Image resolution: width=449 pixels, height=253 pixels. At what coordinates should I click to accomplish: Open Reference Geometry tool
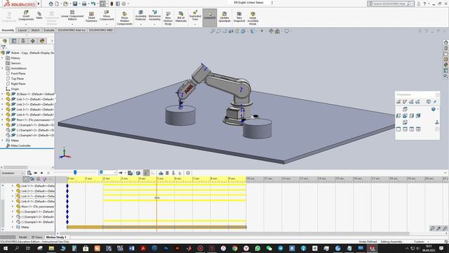pyautogui.click(x=154, y=15)
